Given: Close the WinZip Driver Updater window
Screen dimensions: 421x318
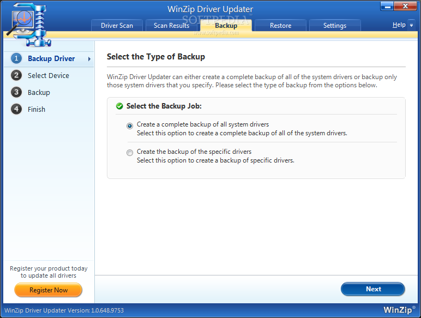Looking at the screenshot, I should click(x=405, y=6).
